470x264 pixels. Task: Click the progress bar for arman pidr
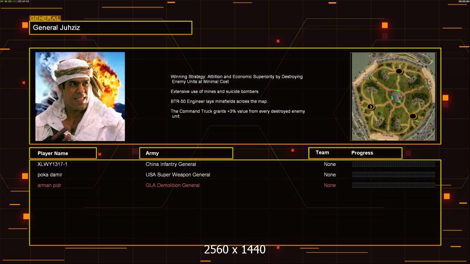click(x=394, y=185)
